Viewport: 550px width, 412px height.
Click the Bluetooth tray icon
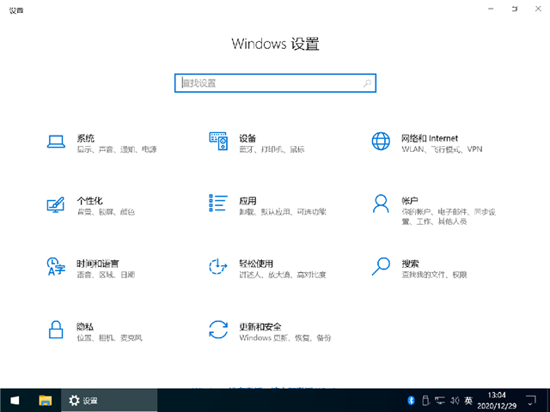(x=411, y=400)
